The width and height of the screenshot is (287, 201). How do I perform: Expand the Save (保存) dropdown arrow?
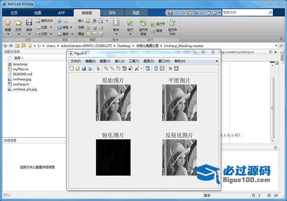click(29, 34)
